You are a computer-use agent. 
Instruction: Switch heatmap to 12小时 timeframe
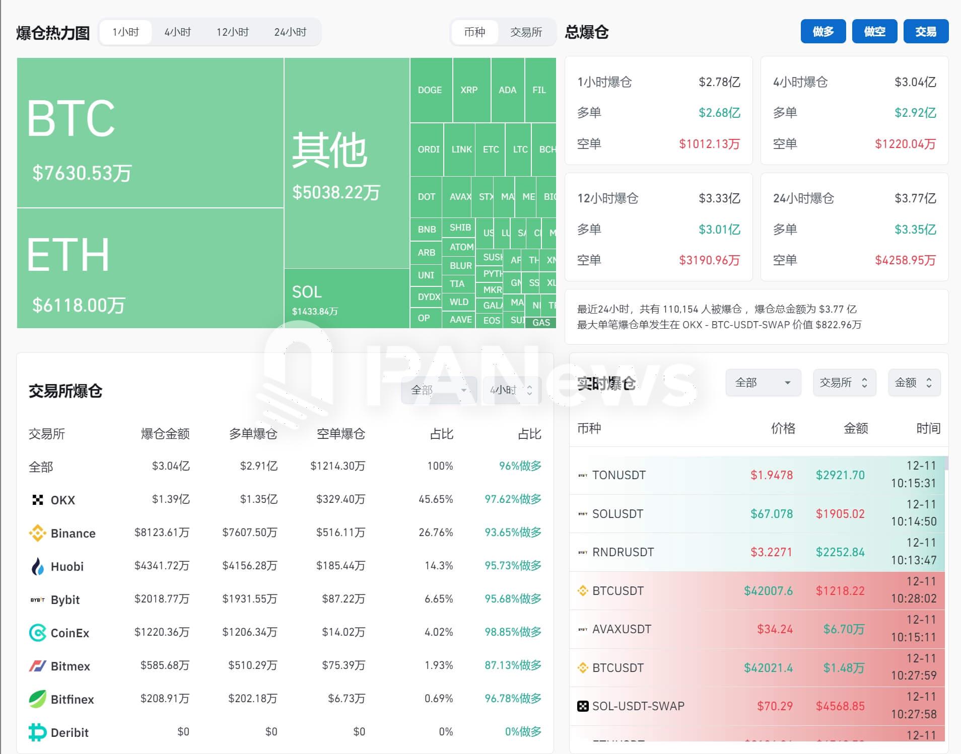point(233,32)
